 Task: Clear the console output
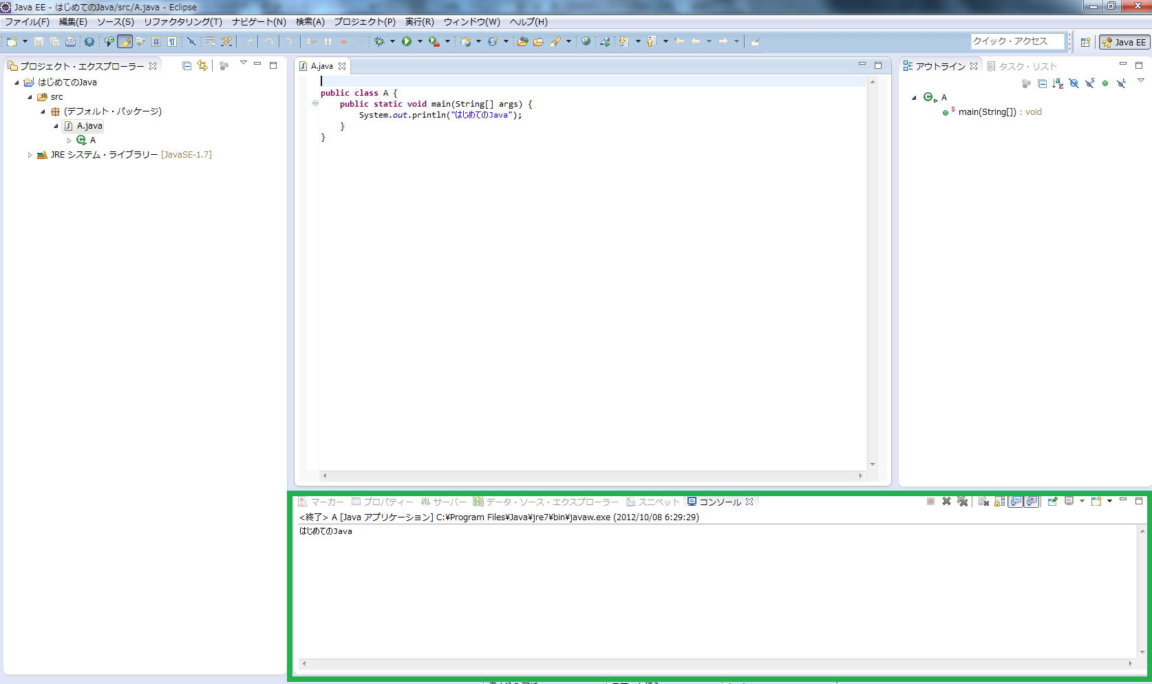[x=983, y=502]
